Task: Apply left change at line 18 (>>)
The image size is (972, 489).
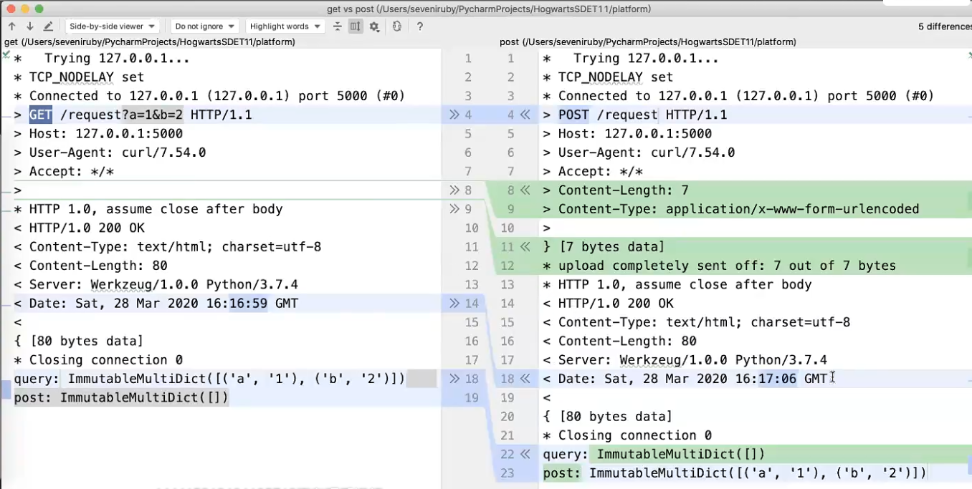Action: pyautogui.click(x=454, y=379)
